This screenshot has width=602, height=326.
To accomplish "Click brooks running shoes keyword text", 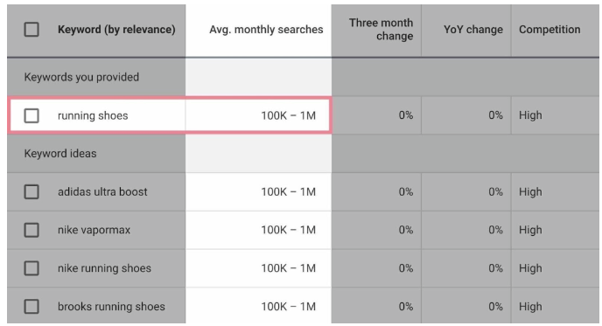I will pos(111,307).
